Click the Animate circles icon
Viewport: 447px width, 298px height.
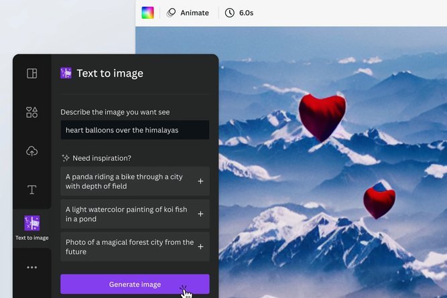point(171,13)
